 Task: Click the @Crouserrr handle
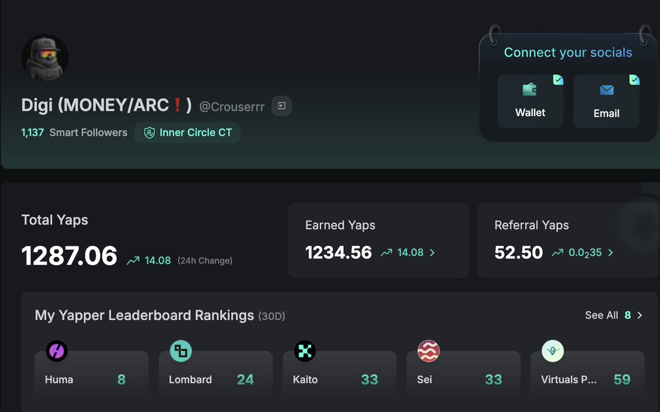(x=232, y=106)
